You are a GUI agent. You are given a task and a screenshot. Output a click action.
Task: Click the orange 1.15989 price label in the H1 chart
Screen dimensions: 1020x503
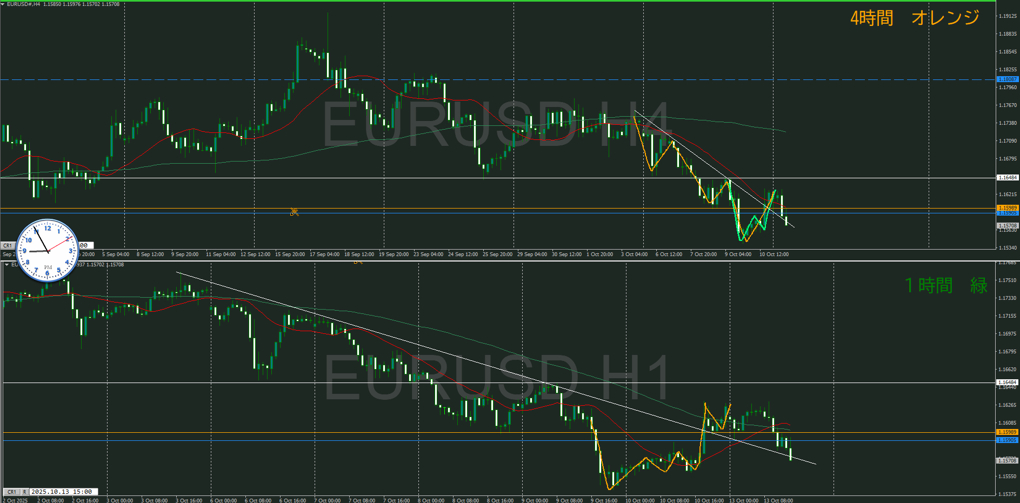[1007, 432]
